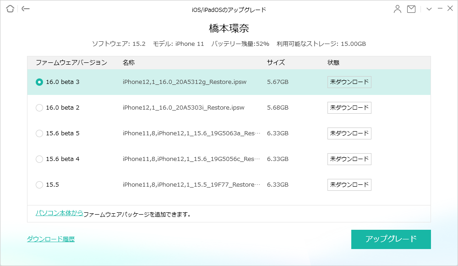Select the 15.5 firmware radio button

coord(39,185)
